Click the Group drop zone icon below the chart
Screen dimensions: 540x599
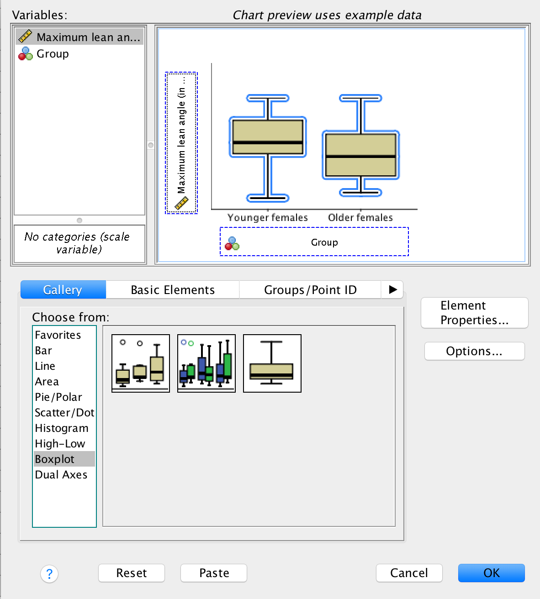tap(232, 242)
